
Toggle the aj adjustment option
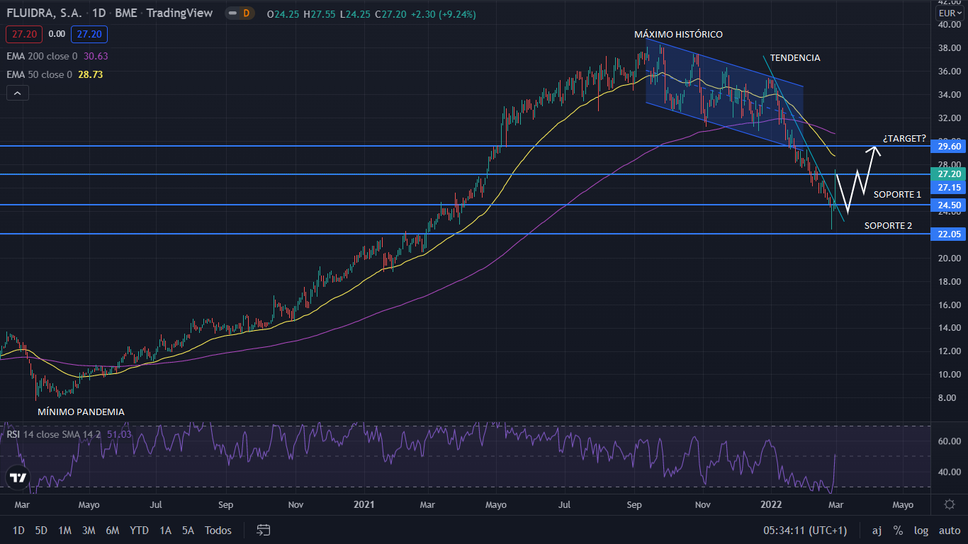(x=877, y=530)
